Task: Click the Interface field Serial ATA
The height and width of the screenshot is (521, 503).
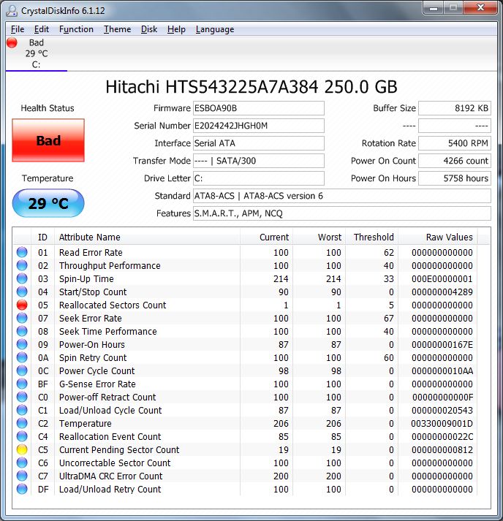Action: [x=259, y=143]
